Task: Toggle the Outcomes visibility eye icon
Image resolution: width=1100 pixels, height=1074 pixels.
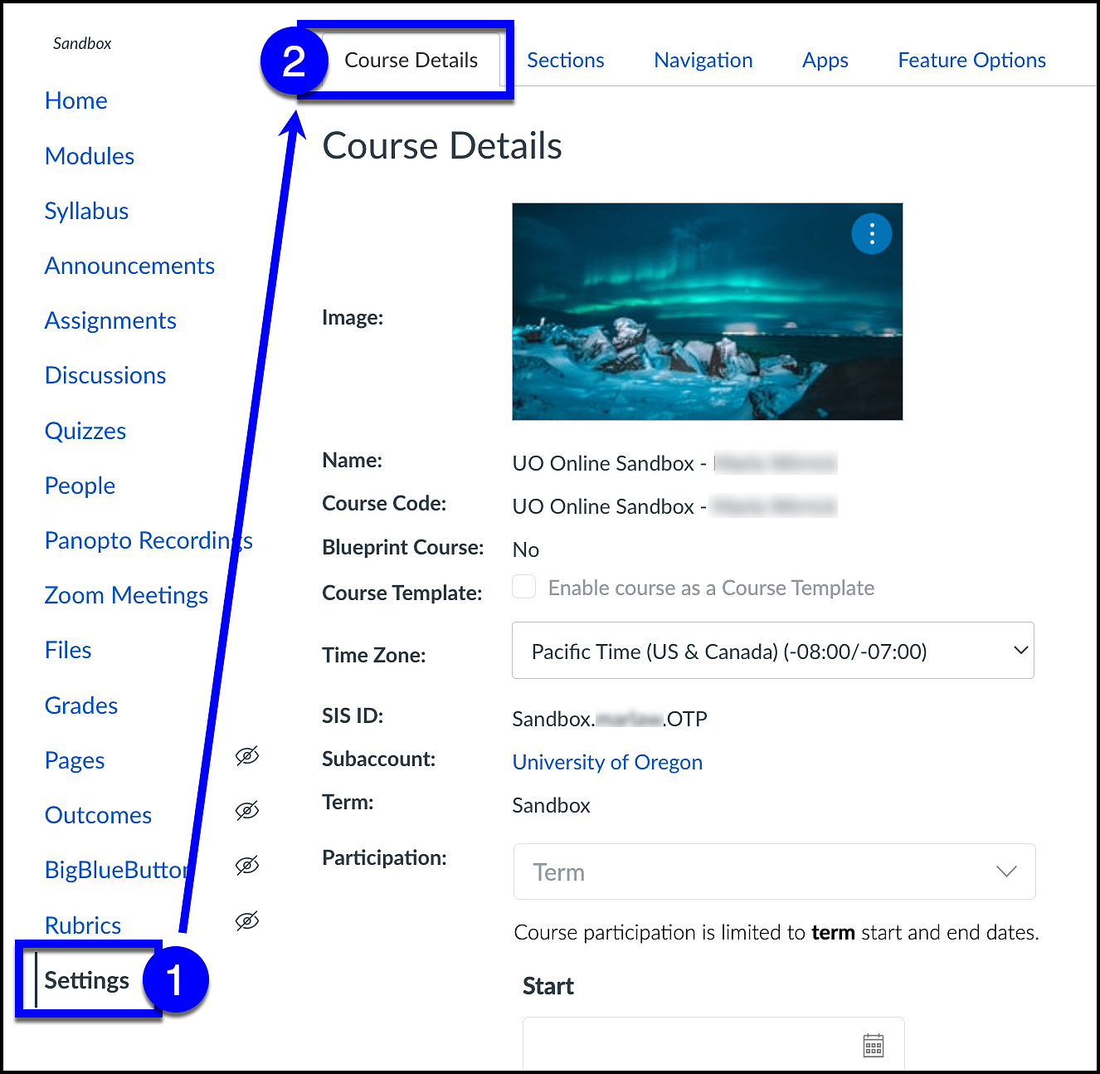Action: coord(246,811)
